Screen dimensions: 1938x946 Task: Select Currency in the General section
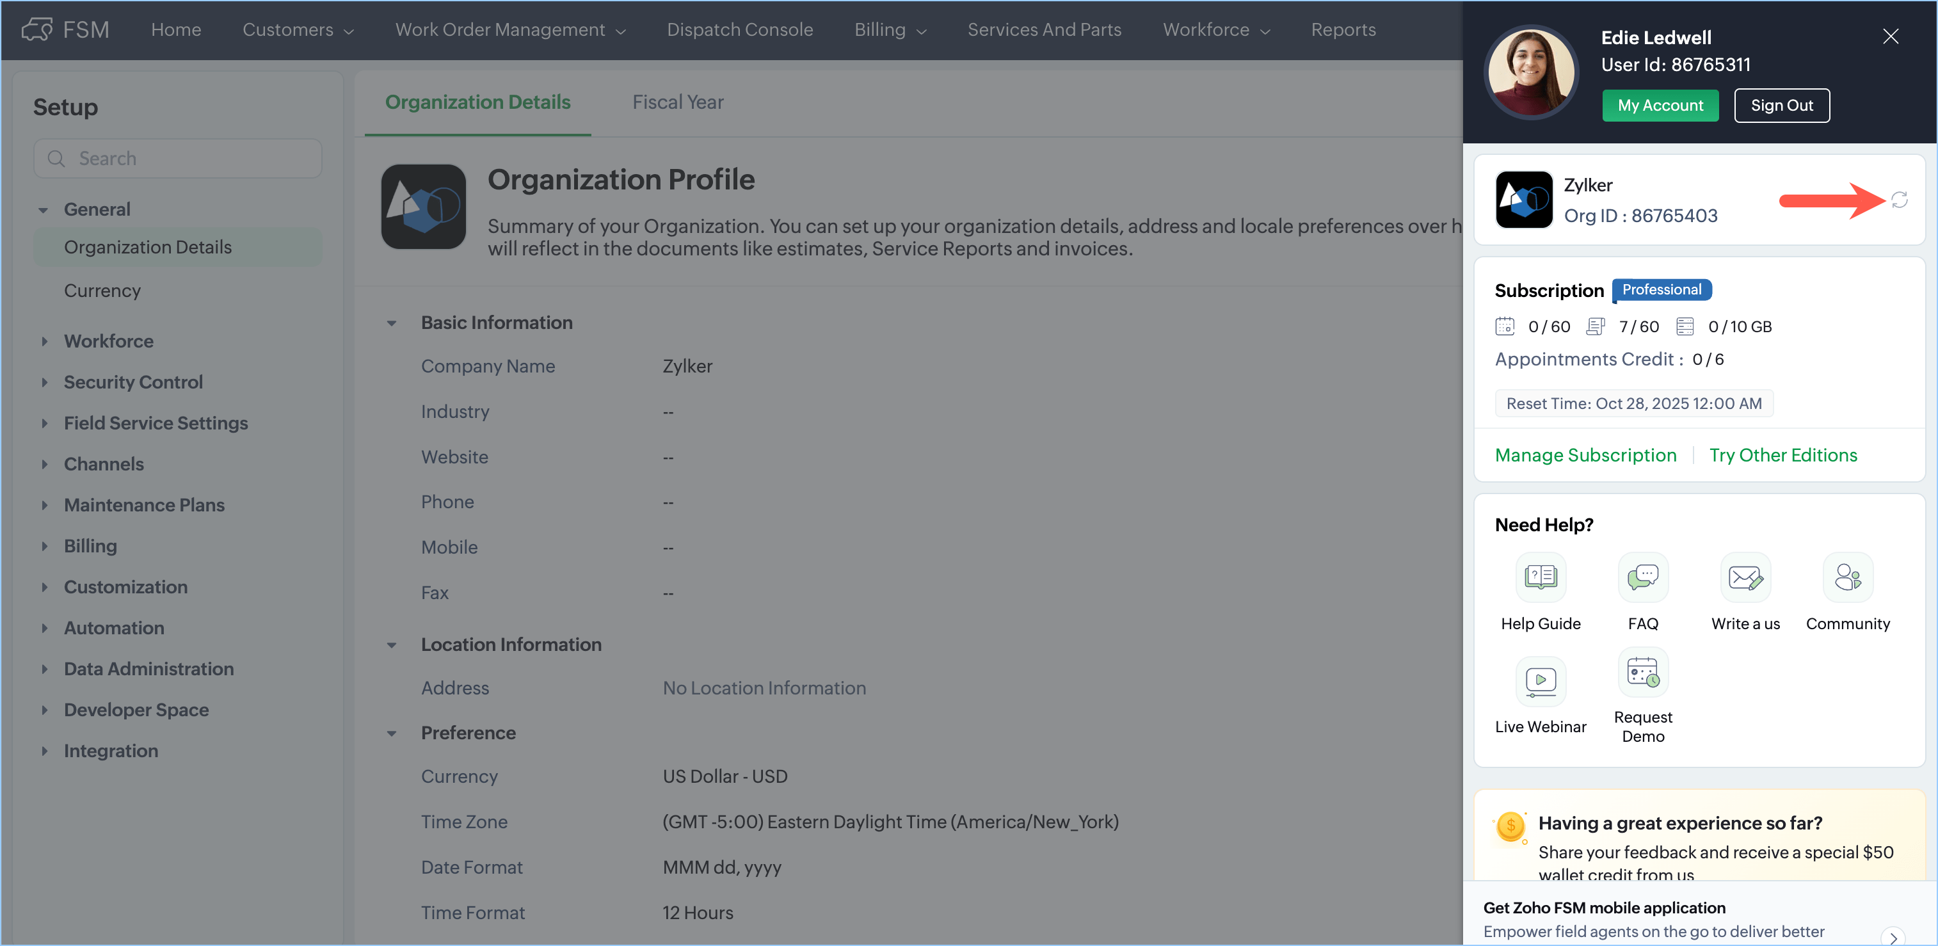tap(102, 291)
